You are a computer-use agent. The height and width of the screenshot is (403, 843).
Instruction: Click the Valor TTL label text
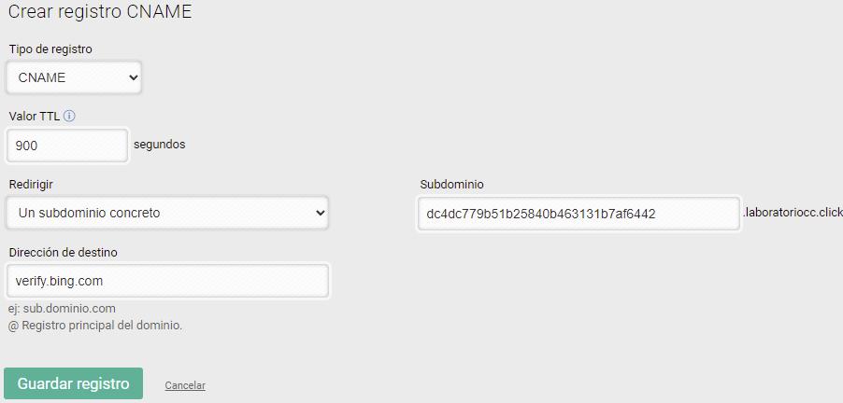click(35, 116)
